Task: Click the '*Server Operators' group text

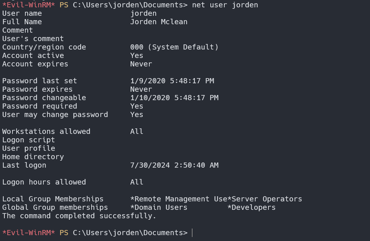Action: 265,199
